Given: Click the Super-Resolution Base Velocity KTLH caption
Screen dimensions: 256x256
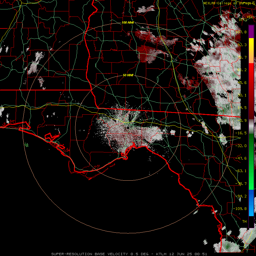Looking at the screenshot, I should [x=129, y=254].
